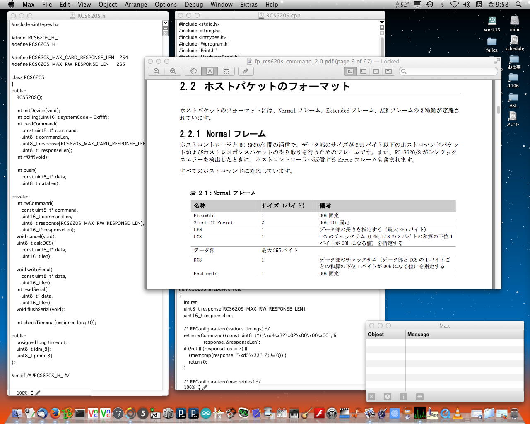Select the hand move tool in Preview
The width and height of the screenshot is (530, 424).
point(193,71)
